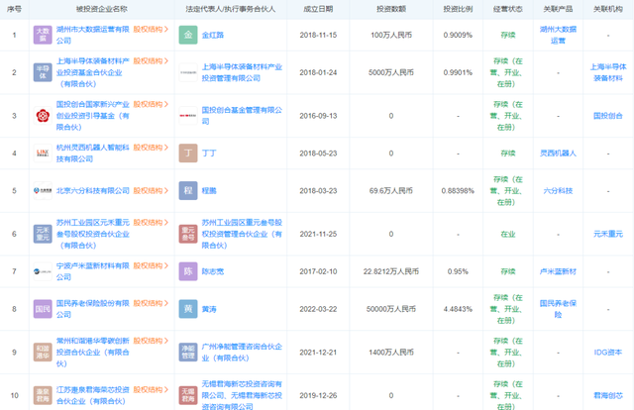Screen dimensions: 634x410
Task: Open company 国民养老保险股份有限公司
Action: (x=92, y=309)
